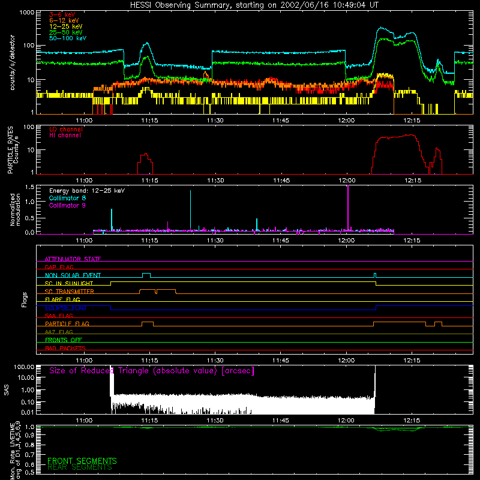Image resolution: width=480 pixels, height=480 pixels.
Task: Click the vertical Flags axis label
Action: coord(25,299)
